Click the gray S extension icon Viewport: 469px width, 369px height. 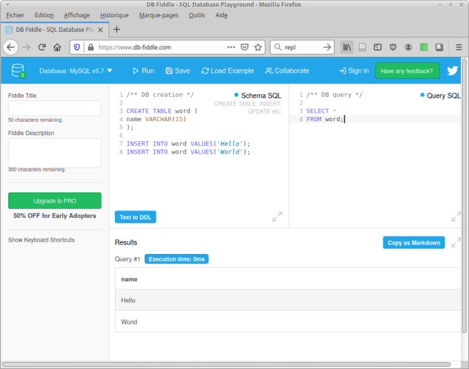tap(439, 47)
